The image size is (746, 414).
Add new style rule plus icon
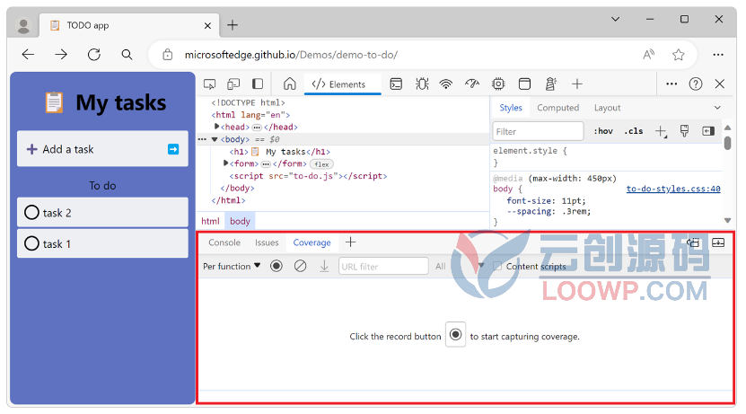pos(661,131)
